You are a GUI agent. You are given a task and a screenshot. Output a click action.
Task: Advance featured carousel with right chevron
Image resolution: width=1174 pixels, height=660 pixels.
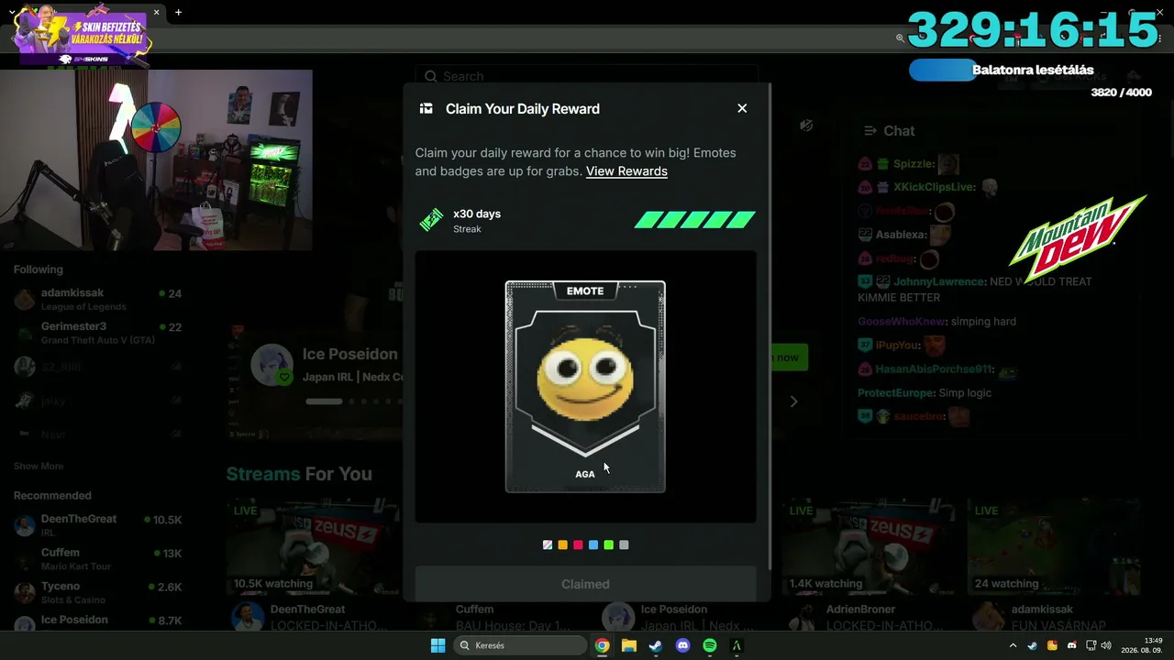click(x=794, y=401)
